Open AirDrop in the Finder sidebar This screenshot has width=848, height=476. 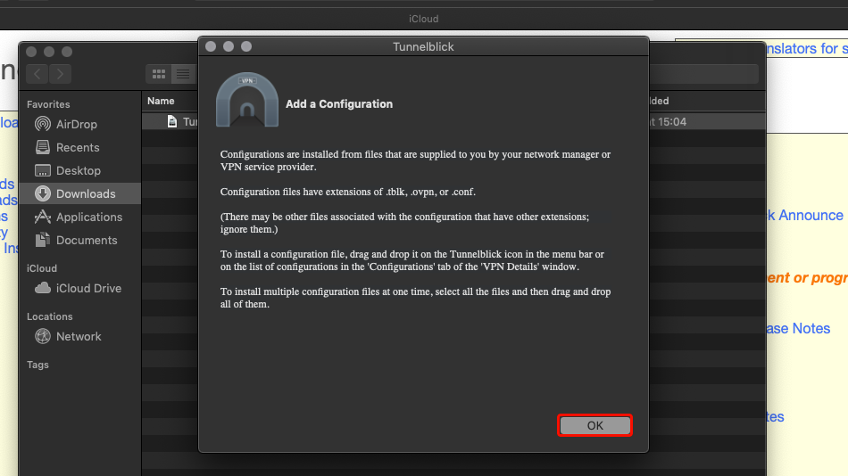[76, 124]
